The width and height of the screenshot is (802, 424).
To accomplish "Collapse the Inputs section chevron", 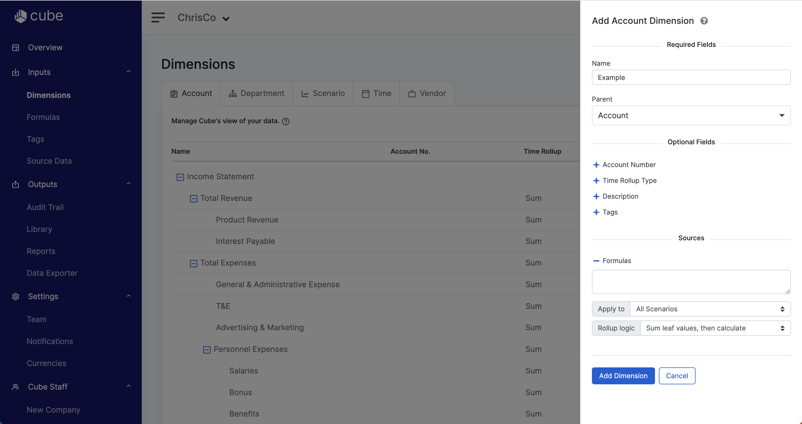I will (x=129, y=72).
